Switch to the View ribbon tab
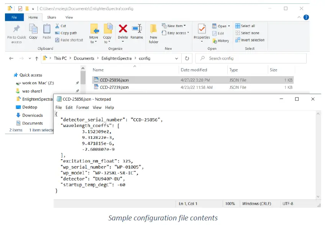Screen dimensions: 325x225 pyautogui.click(x=69, y=17)
